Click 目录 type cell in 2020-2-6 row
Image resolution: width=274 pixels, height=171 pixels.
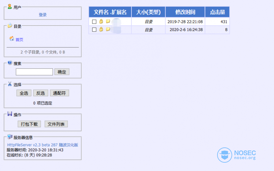point(148,30)
